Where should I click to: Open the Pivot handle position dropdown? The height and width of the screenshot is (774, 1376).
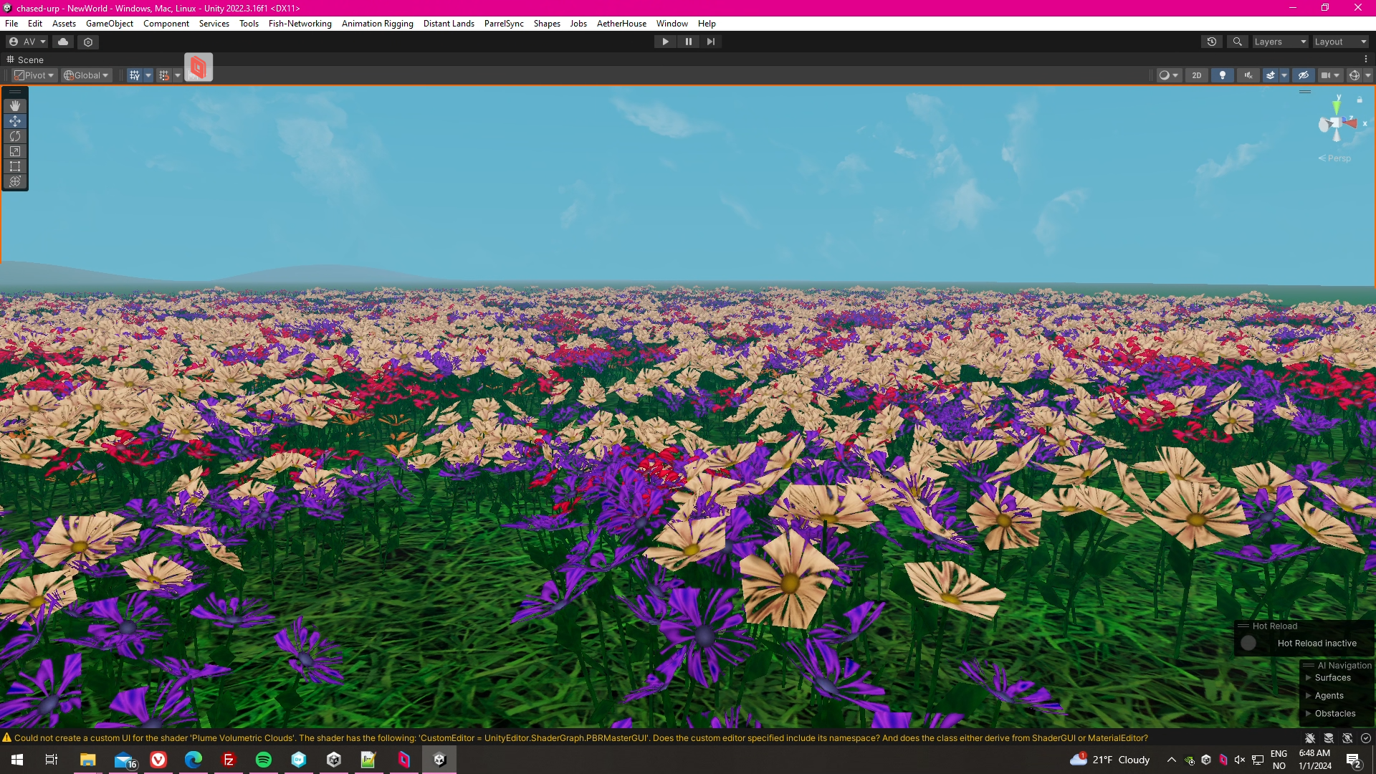(34, 75)
